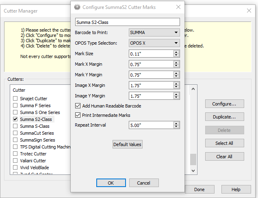The width and height of the screenshot is (258, 198).
Task: Click the cutter list scrollbar thumb
Action: click(x=193, y=159)
